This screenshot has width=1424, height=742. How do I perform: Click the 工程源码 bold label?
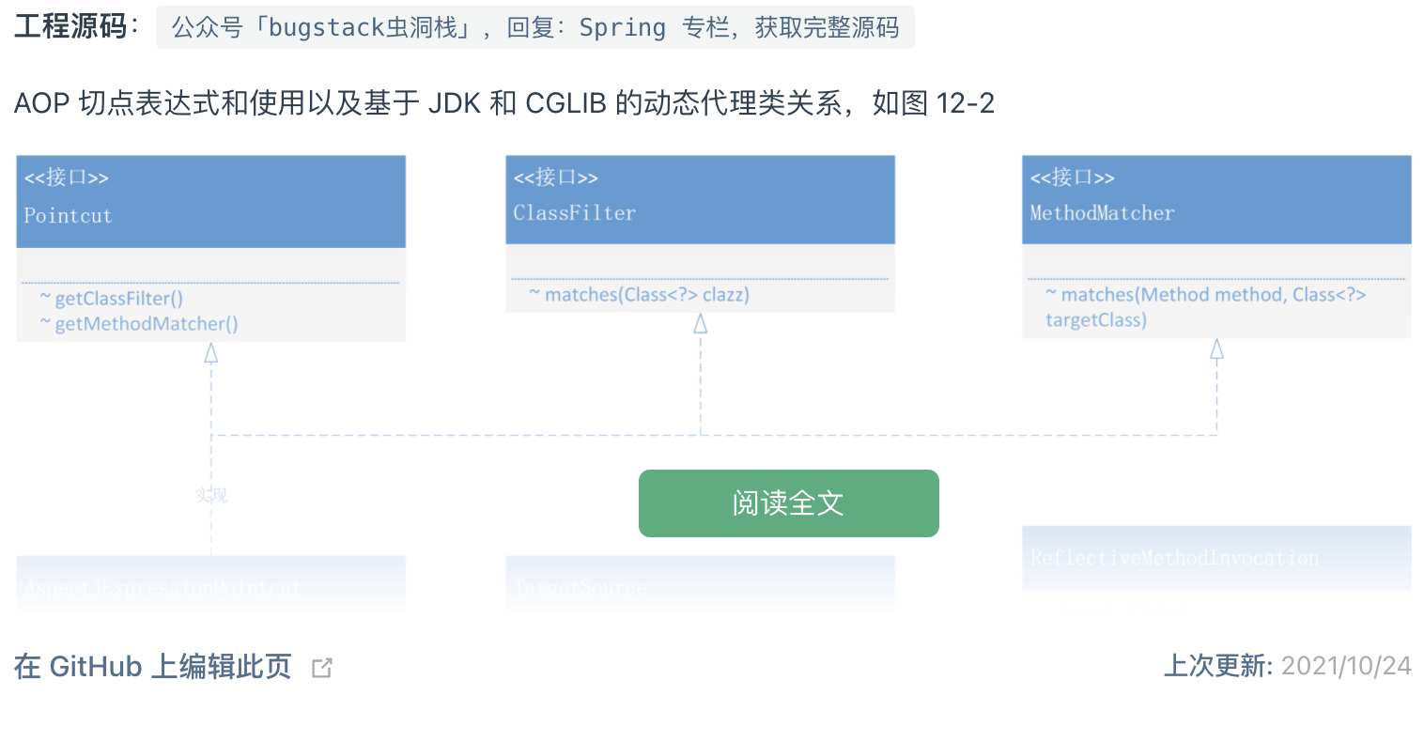coord(70,26)
